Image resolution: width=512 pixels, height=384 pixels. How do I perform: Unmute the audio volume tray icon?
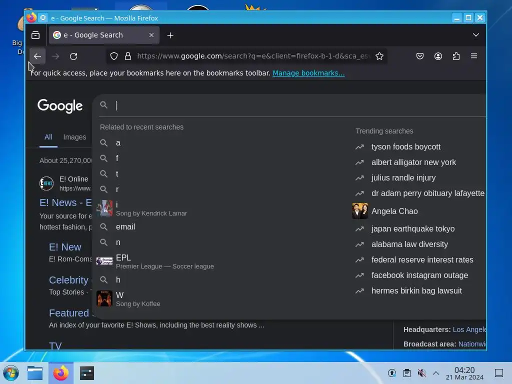point(421,373)
